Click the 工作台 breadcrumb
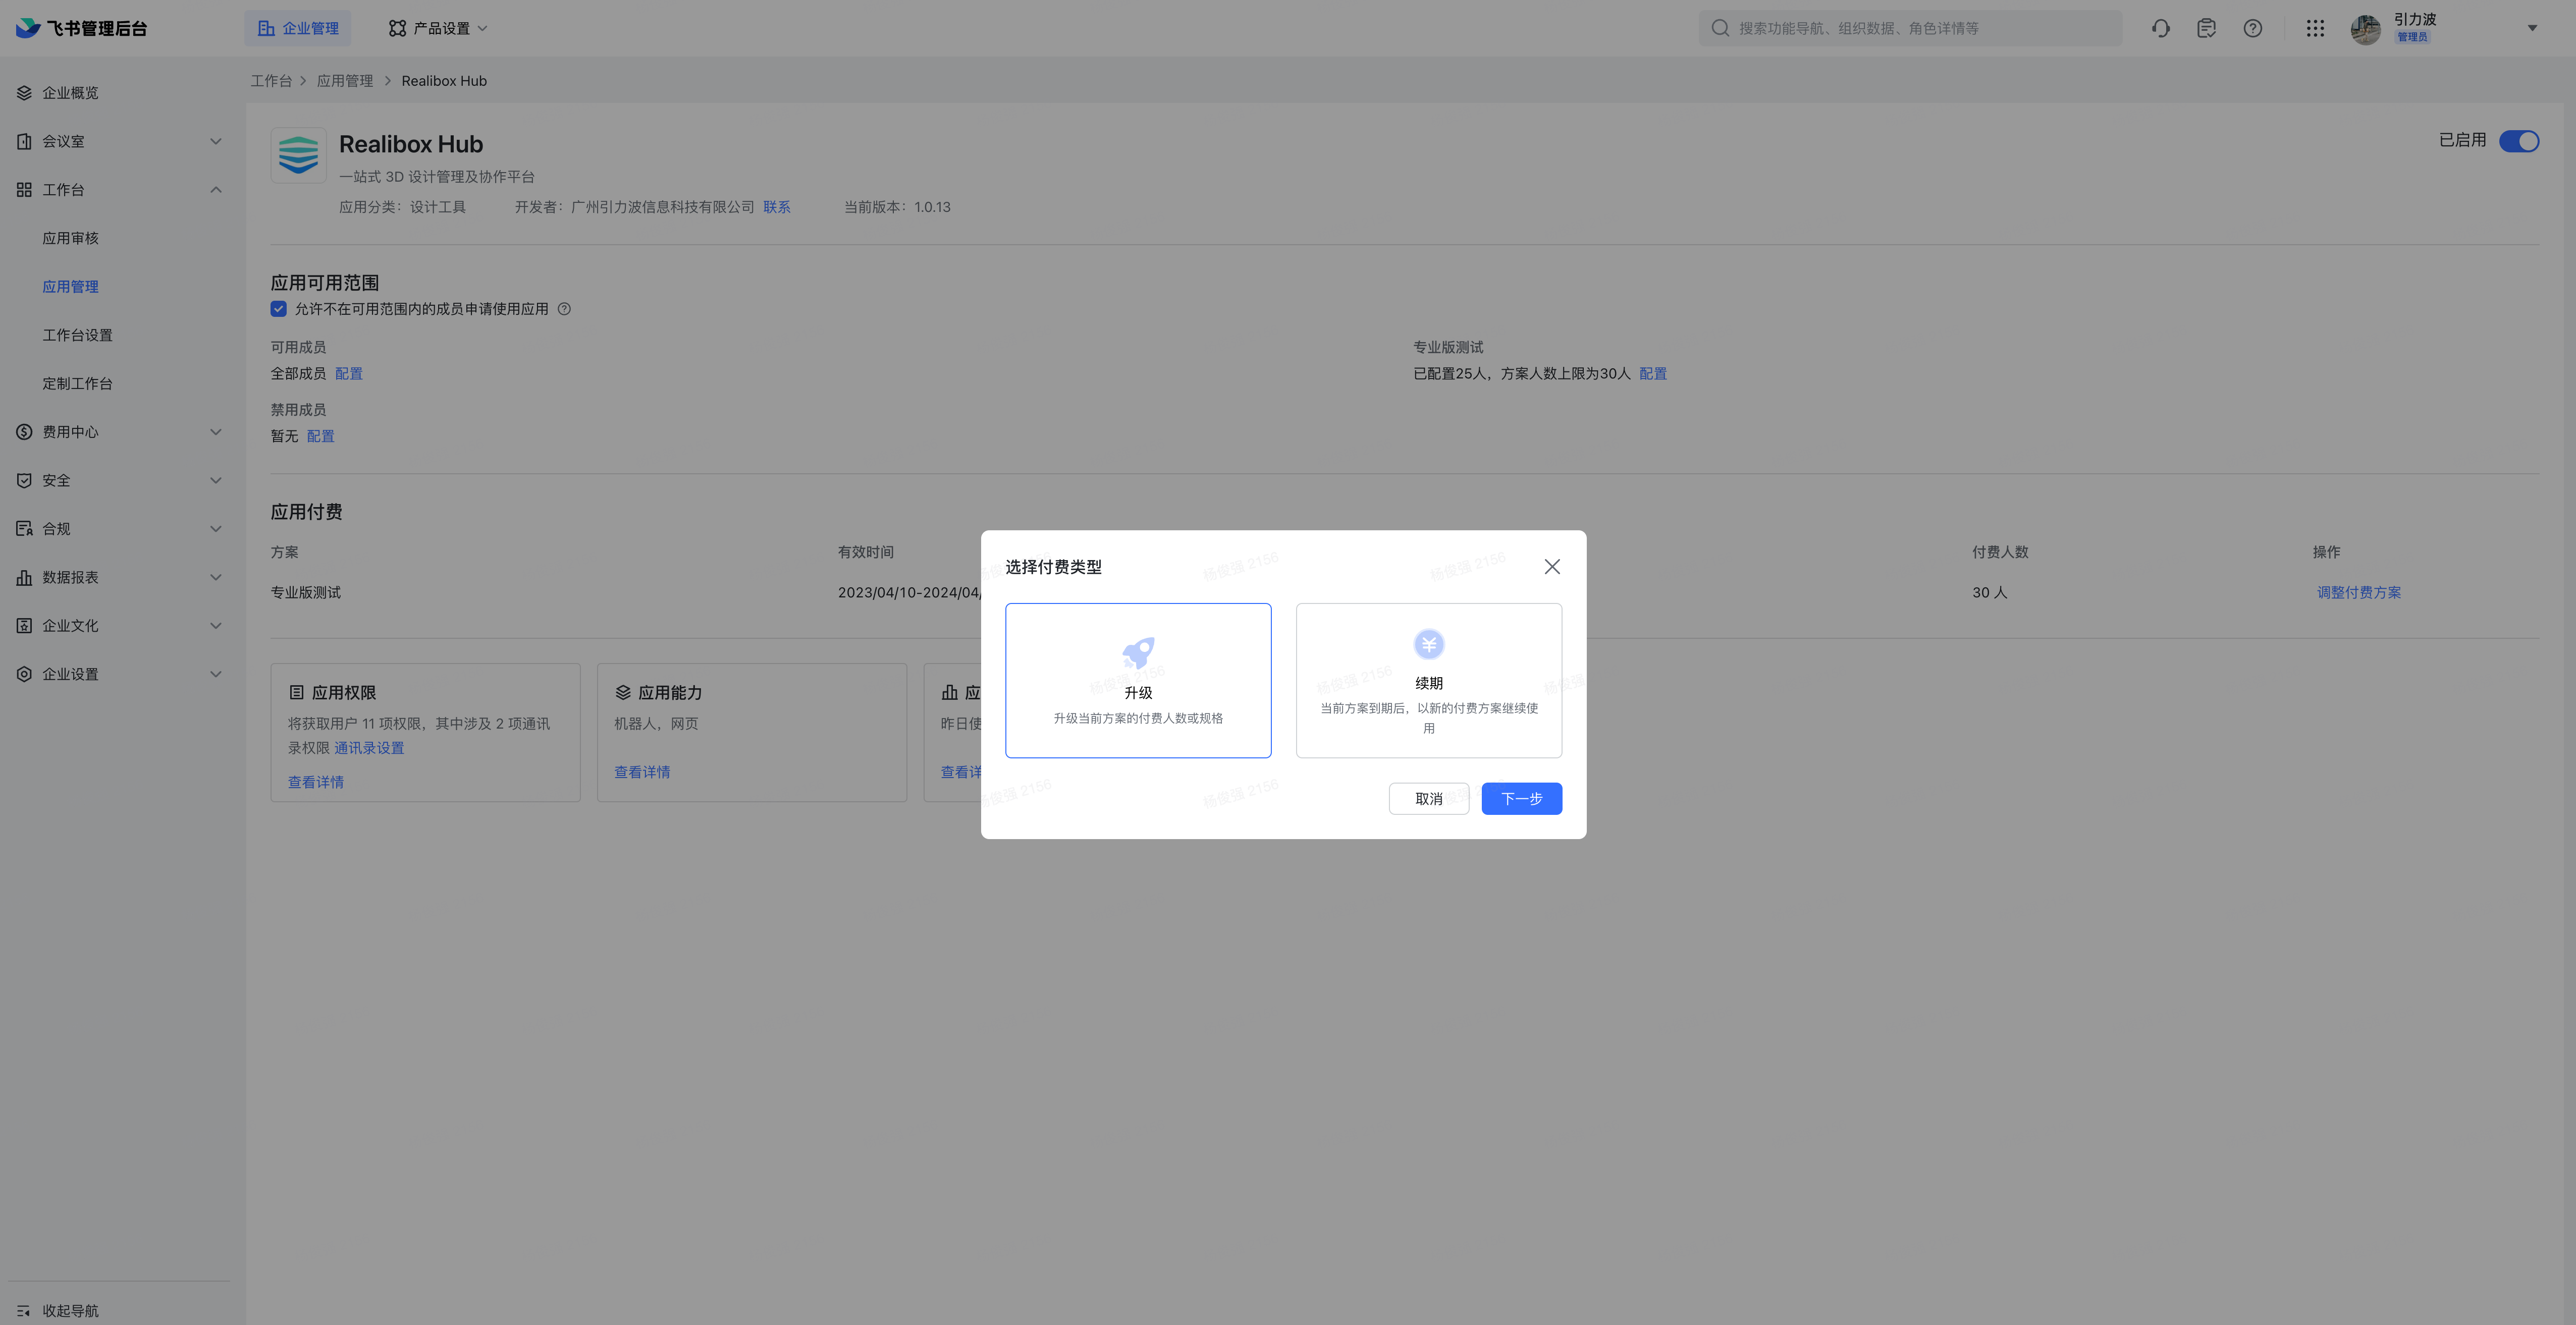Viewport: 2576px width, 1325px height. pyautogui.click(x=271, y=81)
